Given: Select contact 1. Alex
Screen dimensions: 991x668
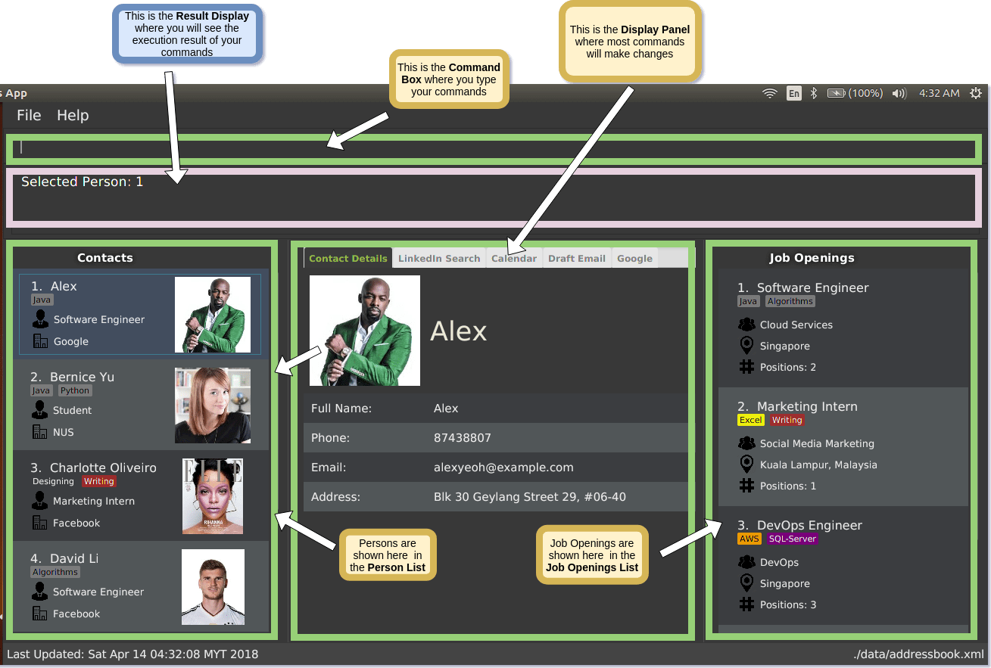Looking at the screenshot, I should 140,315.
